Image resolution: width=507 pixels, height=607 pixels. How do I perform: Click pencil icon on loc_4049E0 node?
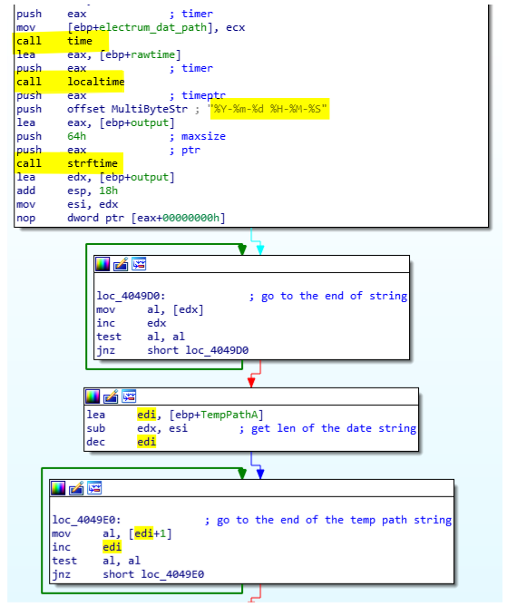coord(76,488)
